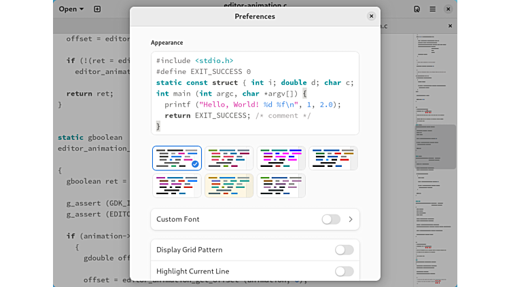
Task: Click the checkmark badge on selected scheme
Action: click(195, 164)
